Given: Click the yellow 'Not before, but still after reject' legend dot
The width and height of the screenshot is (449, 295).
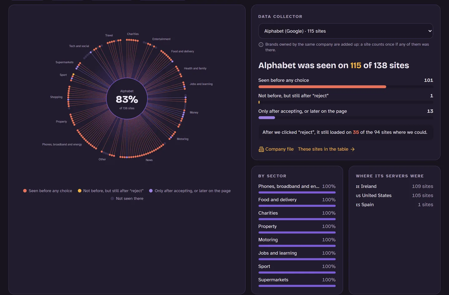Looking at the screenshot, I should coord(80,191).
